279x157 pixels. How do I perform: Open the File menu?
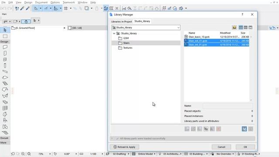pyautogui.click(x=3, y=2)
